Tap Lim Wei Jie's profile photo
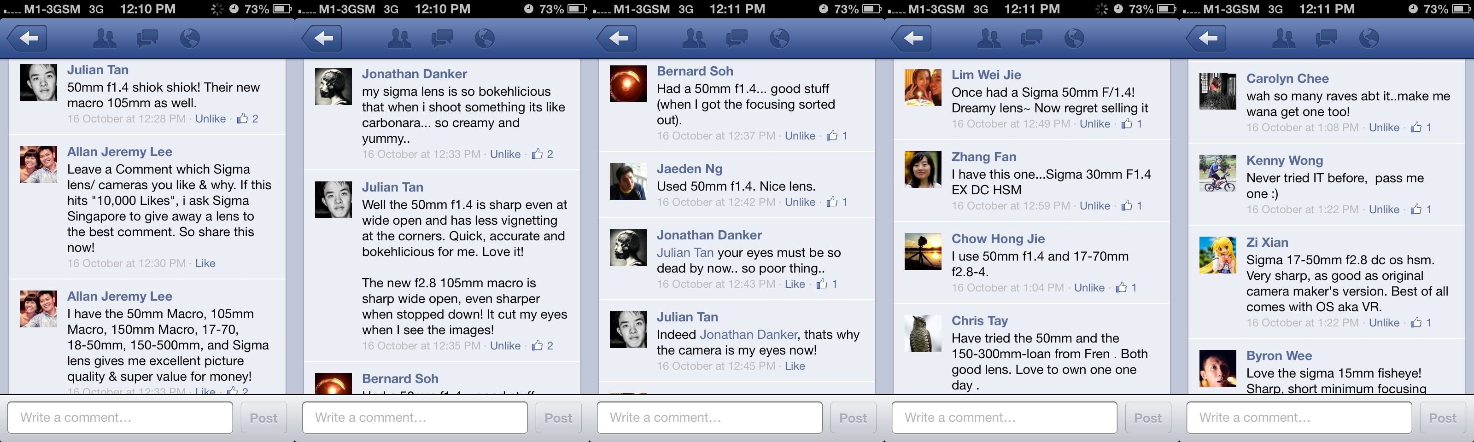The height and width of the screenshot is (442, 1474). [x=922, y=87]
